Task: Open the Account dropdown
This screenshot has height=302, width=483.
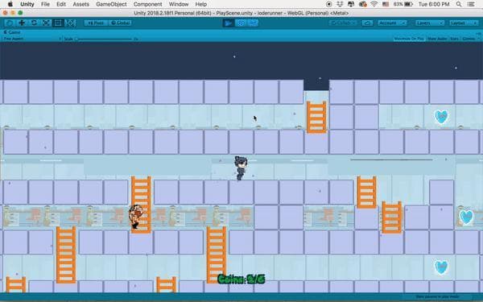Action: pyautogui.click(x=393, y=23)
